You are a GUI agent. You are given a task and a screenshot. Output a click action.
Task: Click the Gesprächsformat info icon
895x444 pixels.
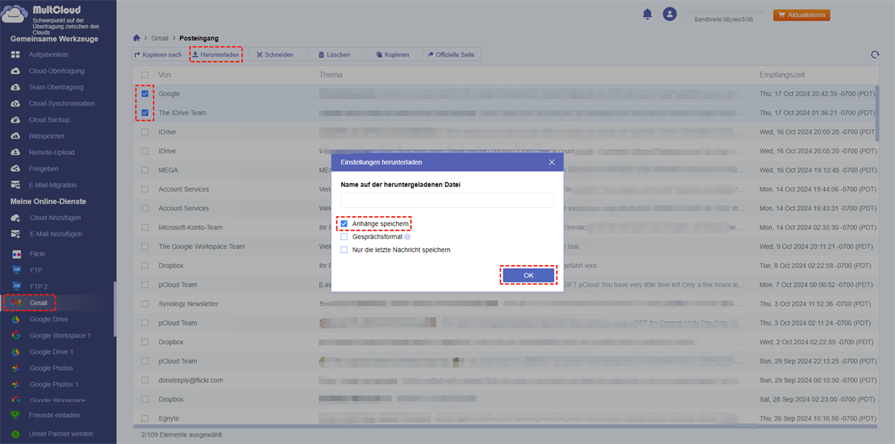[407, 237]
